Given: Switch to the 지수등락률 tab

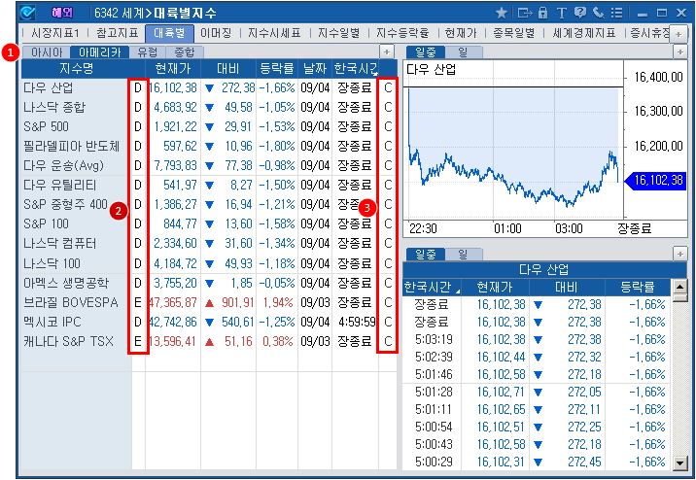Looking at the screenshot, I should [x=402, y=33].
